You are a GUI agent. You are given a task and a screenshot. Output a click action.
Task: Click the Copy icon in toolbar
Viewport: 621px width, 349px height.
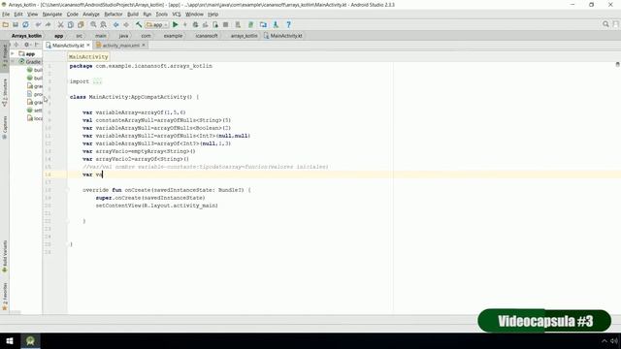71,24
